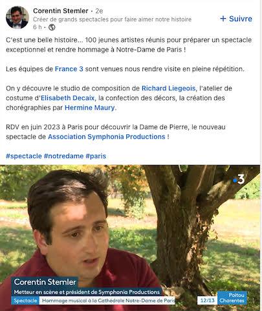
Task: Open the France 3 mention link
Action: (69, 69)
